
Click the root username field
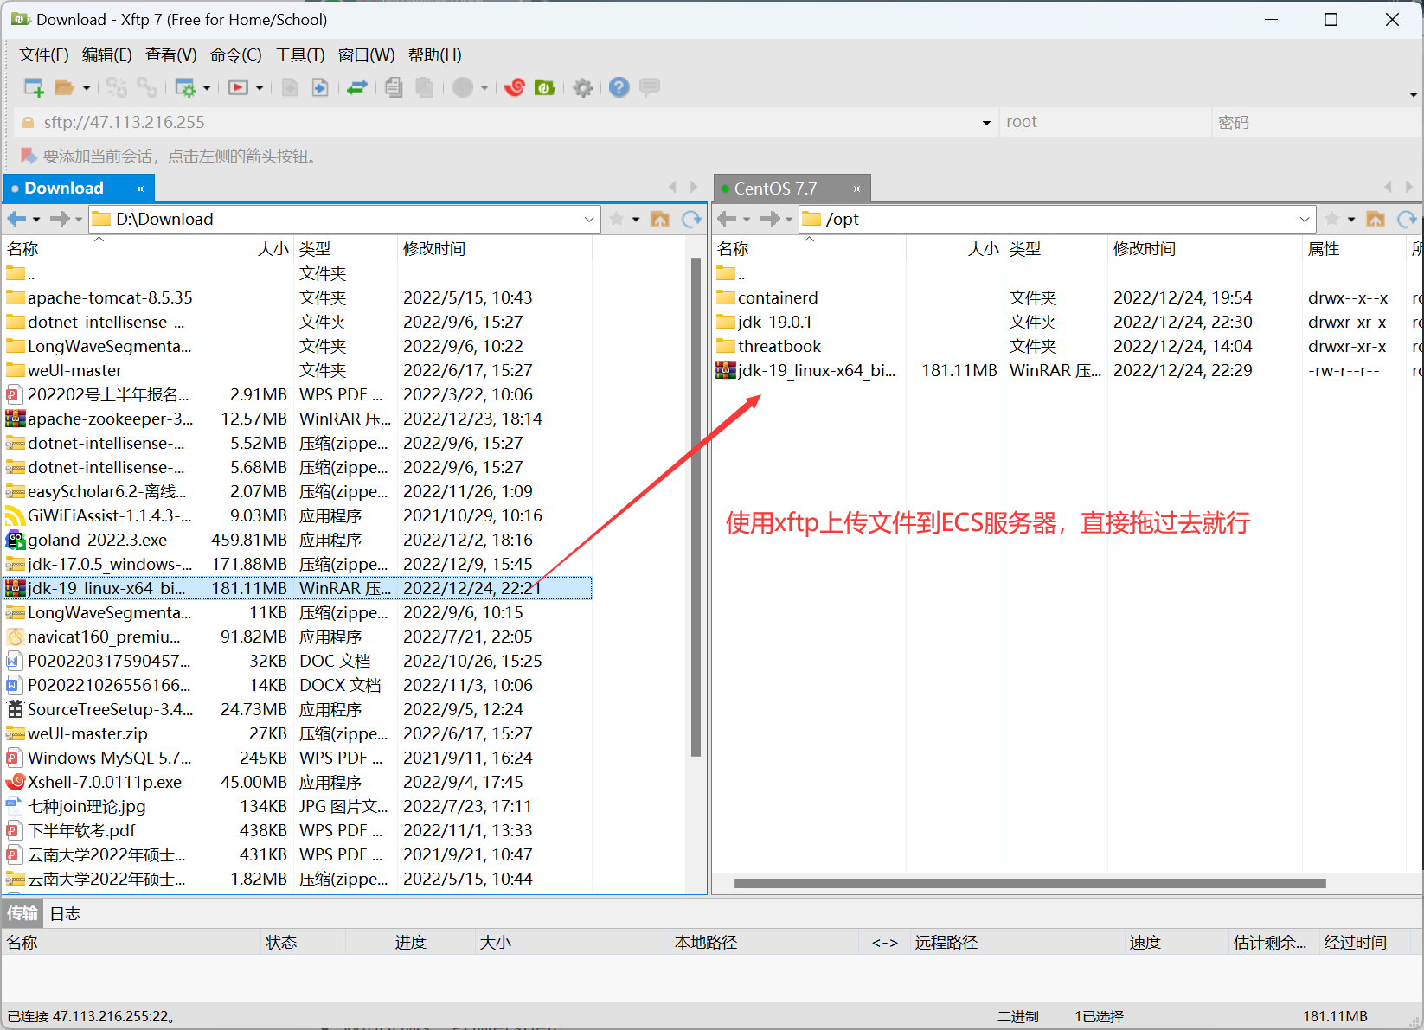(1105, 123)
